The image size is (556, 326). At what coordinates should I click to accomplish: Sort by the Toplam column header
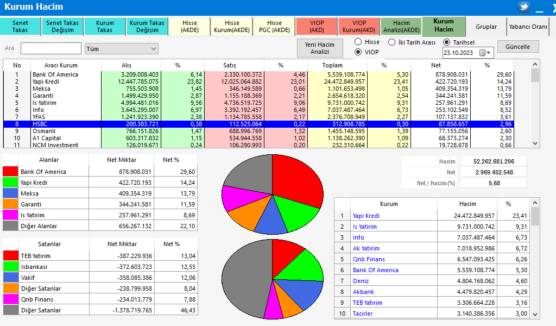pyautogui.click(x=333, y=65)
